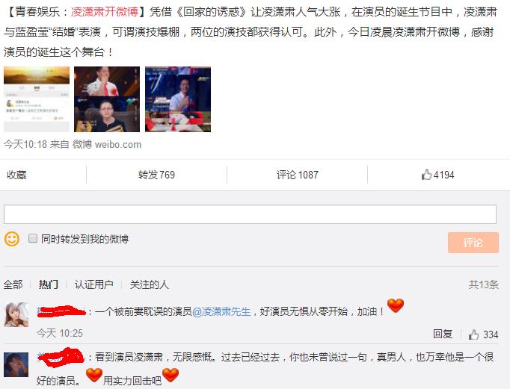Open the first weibo screenshot thumbnail

point(37,99)
